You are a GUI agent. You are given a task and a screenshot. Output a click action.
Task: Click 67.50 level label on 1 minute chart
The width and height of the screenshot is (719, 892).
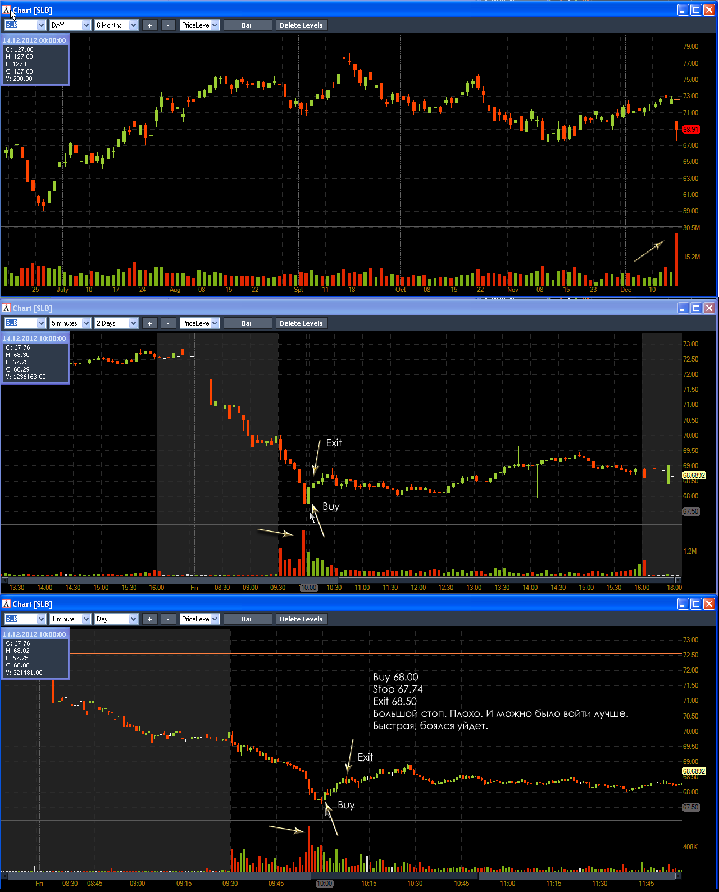pyautogui.click(x=691, y=807)
